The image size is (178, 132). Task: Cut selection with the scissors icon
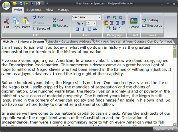tap(7, 23)
